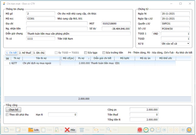This screenshot has width=196, height=135.
Task: Select the 1. Chi tiết tab
Action: 11,52
